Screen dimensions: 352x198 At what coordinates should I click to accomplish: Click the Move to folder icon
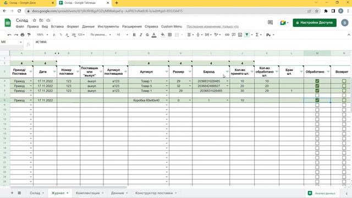(41, 20)
